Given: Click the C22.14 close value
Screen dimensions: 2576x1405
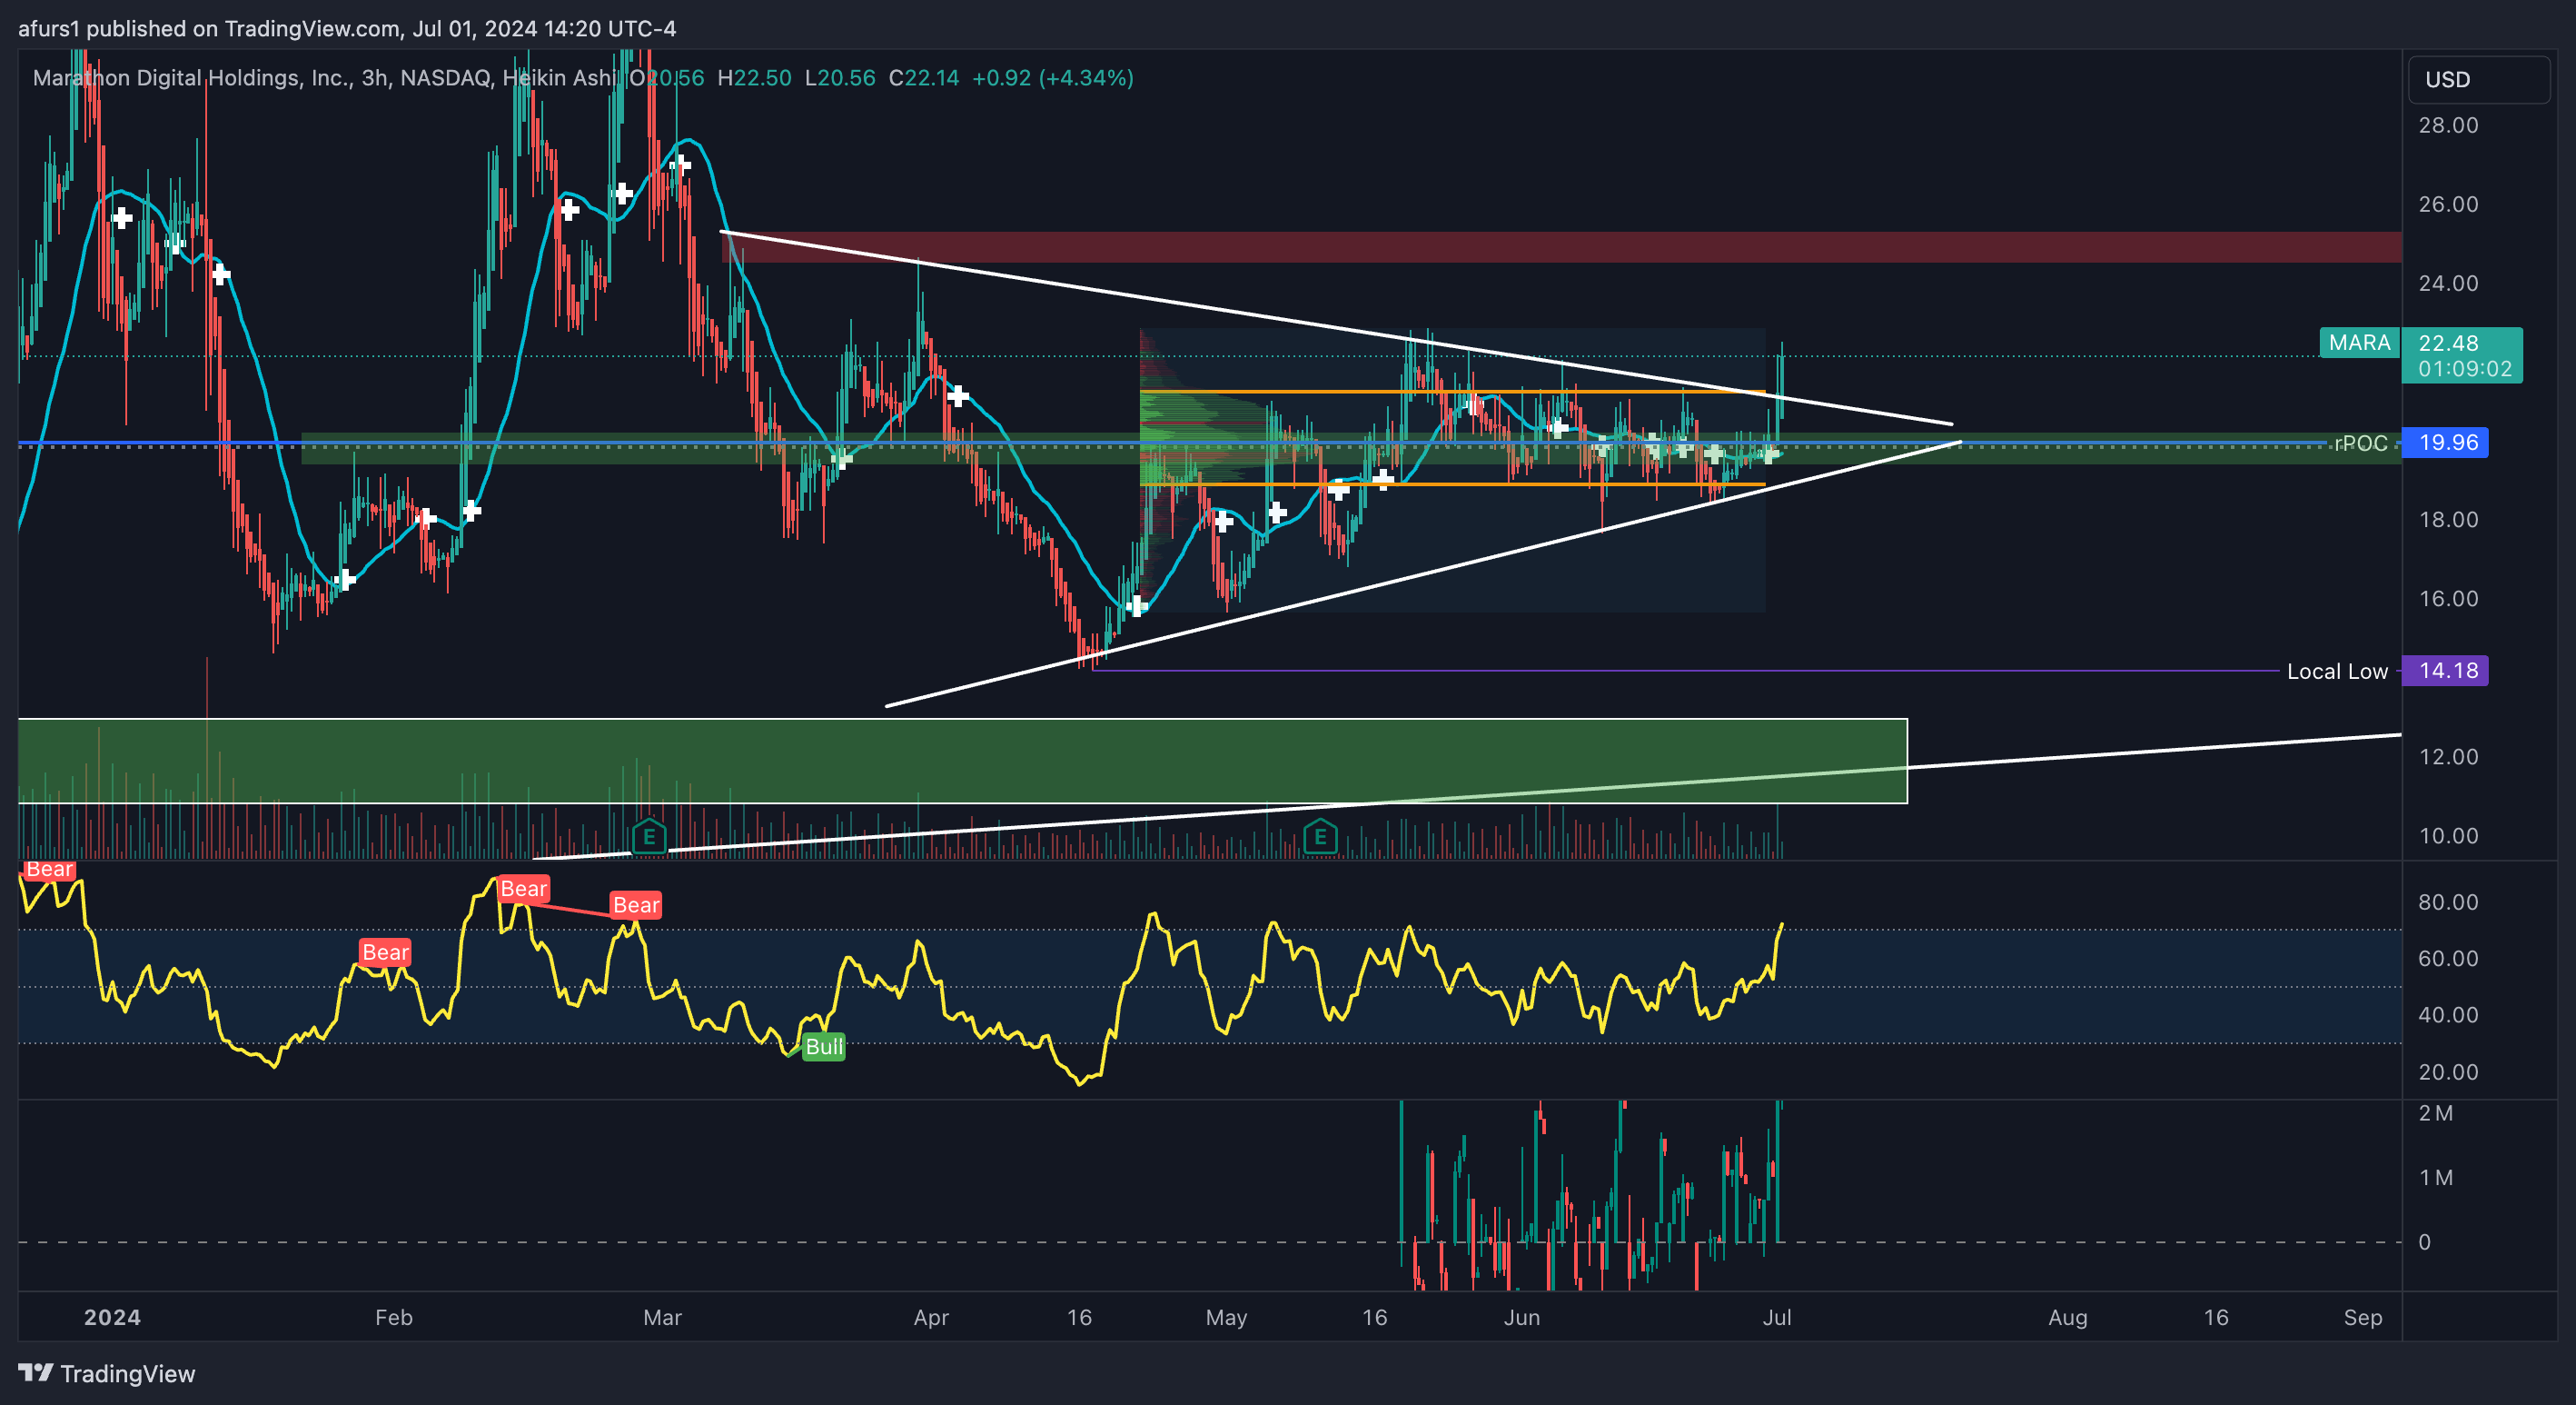Looking at the screenshot, I should tap(924, 78).
